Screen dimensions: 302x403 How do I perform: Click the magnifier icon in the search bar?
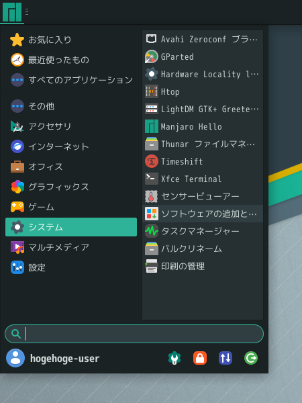[x=16, y=334]
